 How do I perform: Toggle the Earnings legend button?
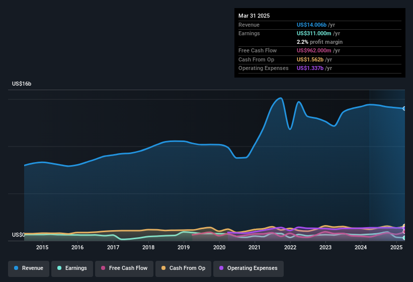tap(72, 268)
